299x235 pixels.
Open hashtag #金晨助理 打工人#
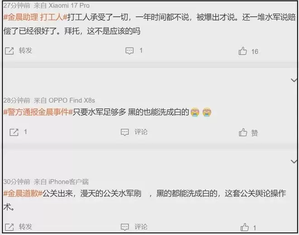pyautogui.click(x=35, y=17)
